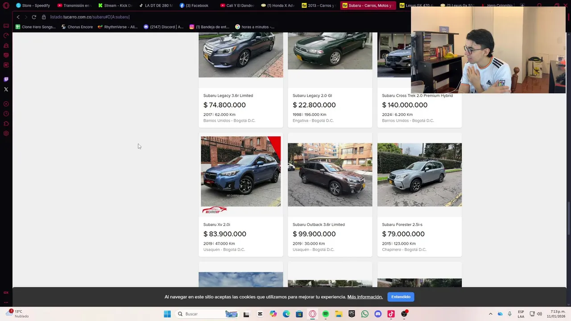Open Twitch in the Opera sidebar
Screen dimensions: 571x321
tap(6, 79)
